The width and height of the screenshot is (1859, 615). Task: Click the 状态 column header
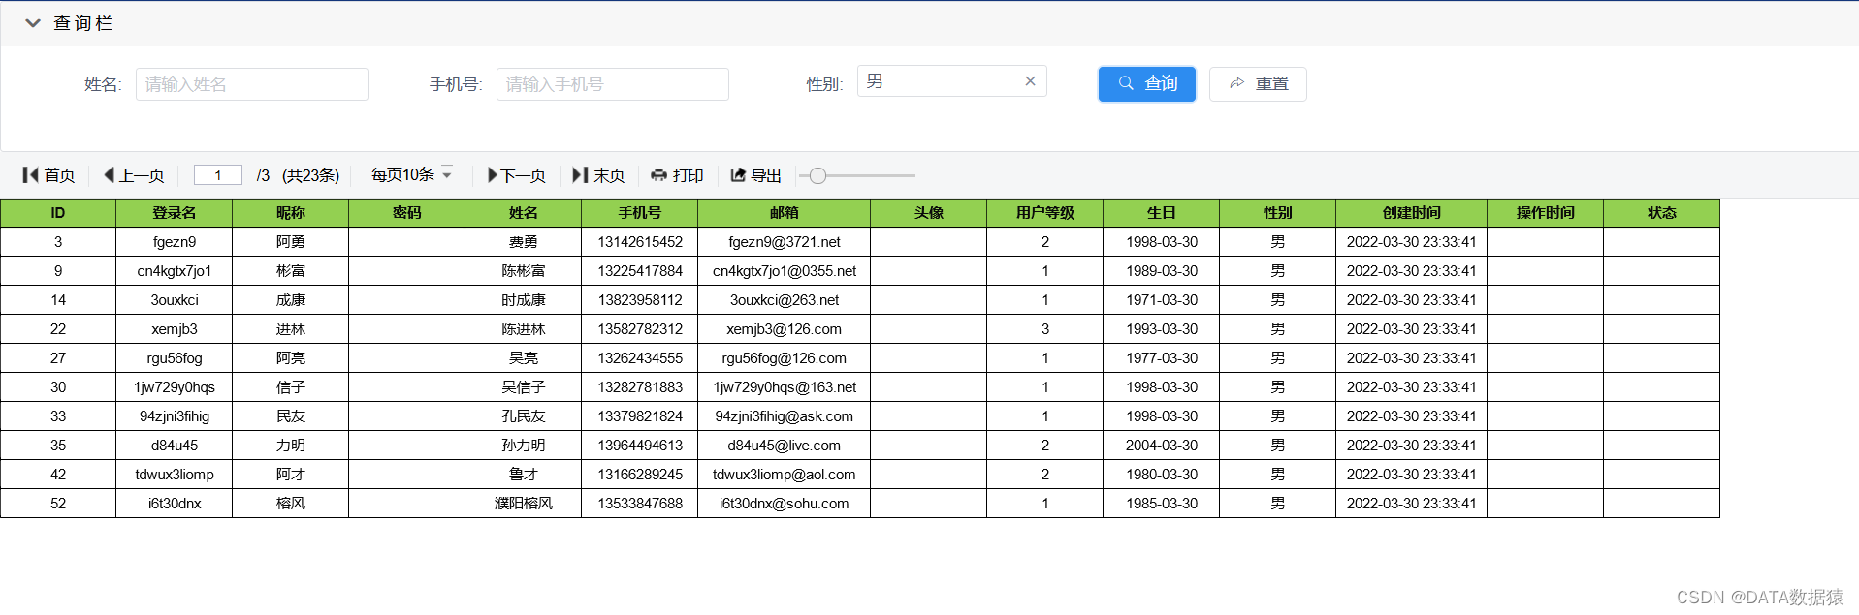1662,213
